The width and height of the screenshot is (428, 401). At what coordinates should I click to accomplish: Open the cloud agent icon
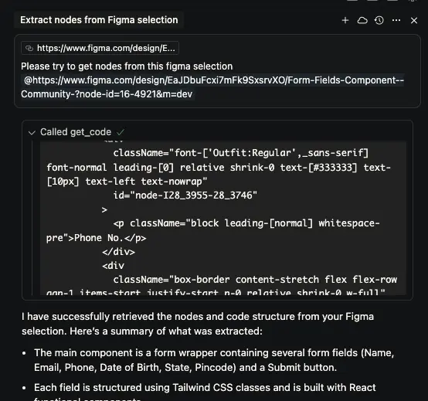[362, 20]
